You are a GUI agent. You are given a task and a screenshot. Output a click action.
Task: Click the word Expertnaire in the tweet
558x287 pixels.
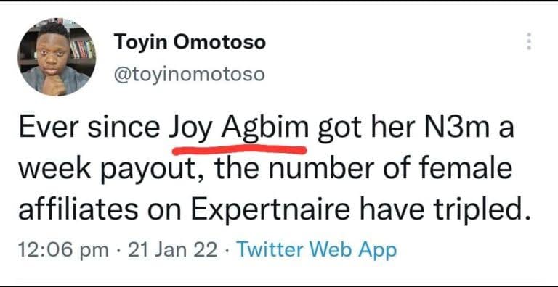coord(266,210)
